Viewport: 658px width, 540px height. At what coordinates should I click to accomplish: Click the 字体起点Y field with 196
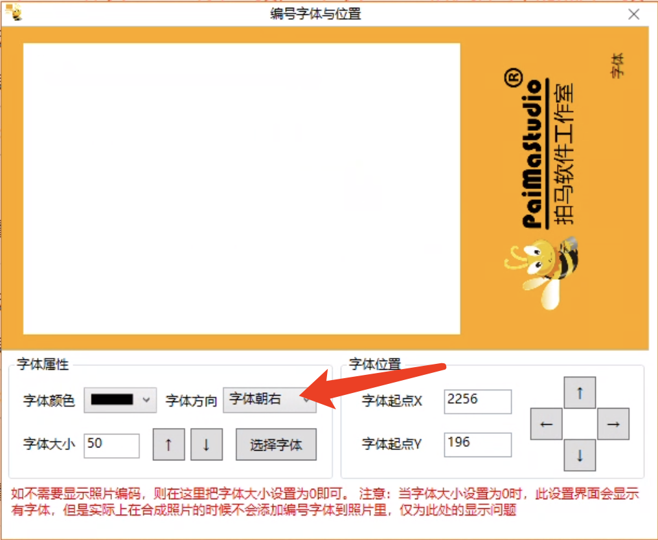point(477,444)
